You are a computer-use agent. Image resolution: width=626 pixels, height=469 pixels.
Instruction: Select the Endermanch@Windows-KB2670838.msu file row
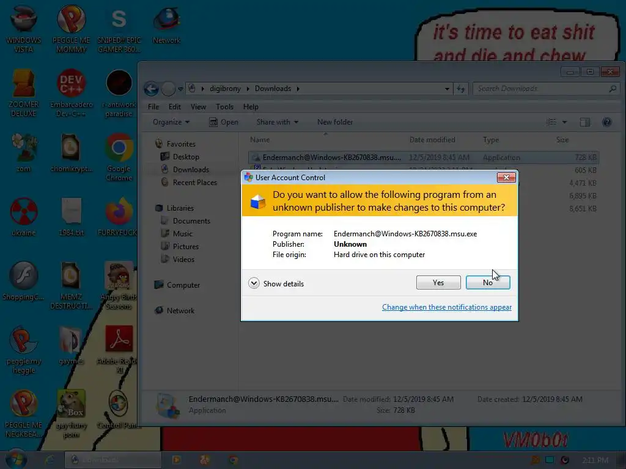(x=424, y=158)
